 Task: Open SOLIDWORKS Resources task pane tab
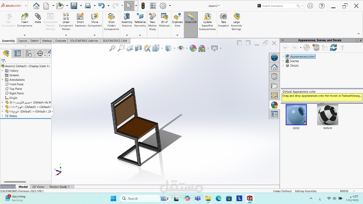(274, 58)
